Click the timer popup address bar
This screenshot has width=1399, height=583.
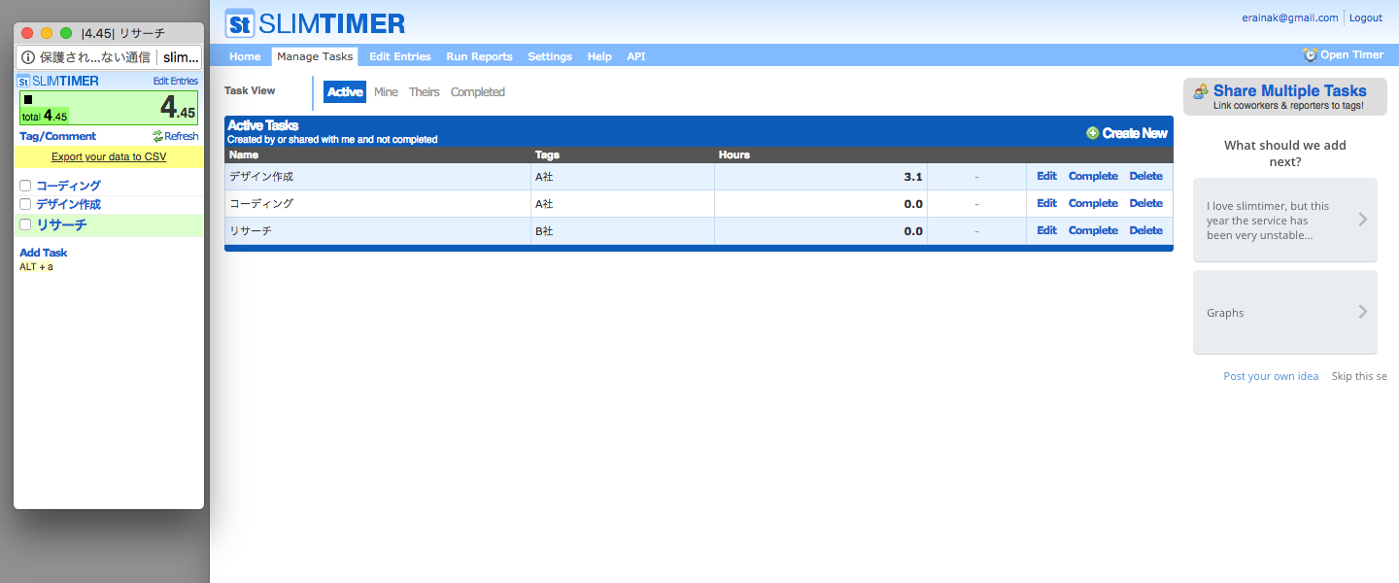pyautogui.click(x=109, y=57)
